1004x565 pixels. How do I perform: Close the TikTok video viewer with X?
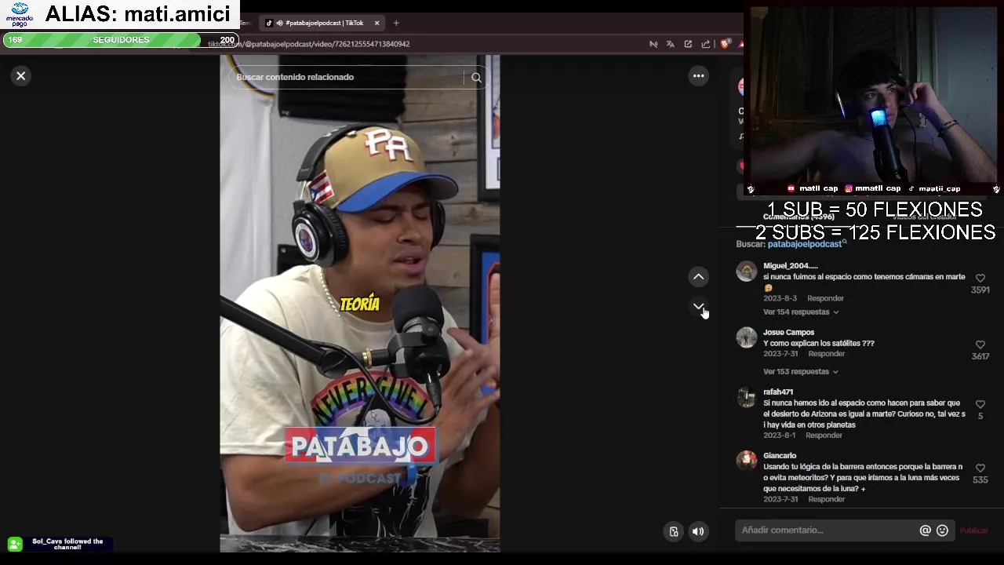pos(21,76)
